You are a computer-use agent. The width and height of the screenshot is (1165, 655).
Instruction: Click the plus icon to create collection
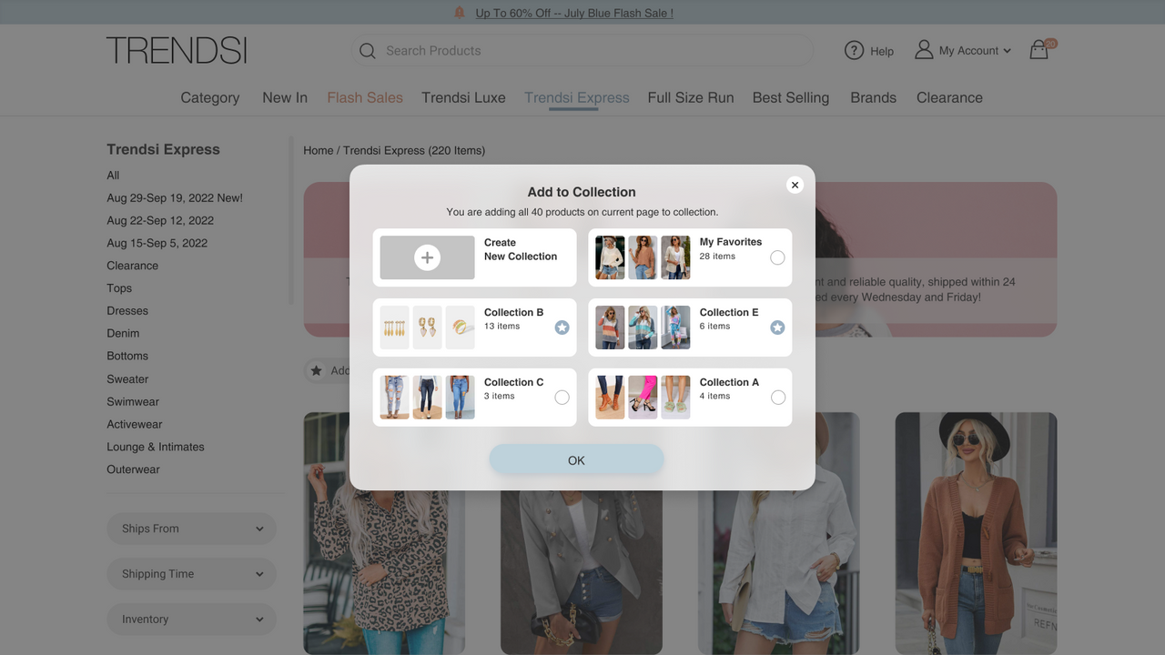pyautogui.click(x=427, y=257)
